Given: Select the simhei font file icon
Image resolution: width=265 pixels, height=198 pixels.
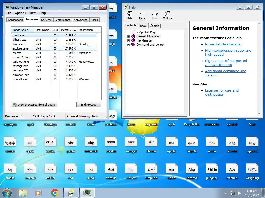Looking at the screenshot, I should [10, 145].
